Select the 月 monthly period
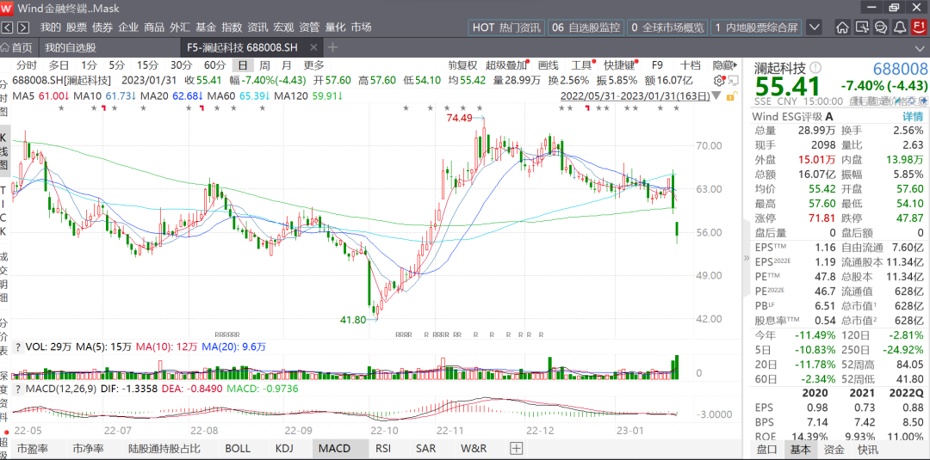Viewport: 930px width, 460px height. point(287,65)
